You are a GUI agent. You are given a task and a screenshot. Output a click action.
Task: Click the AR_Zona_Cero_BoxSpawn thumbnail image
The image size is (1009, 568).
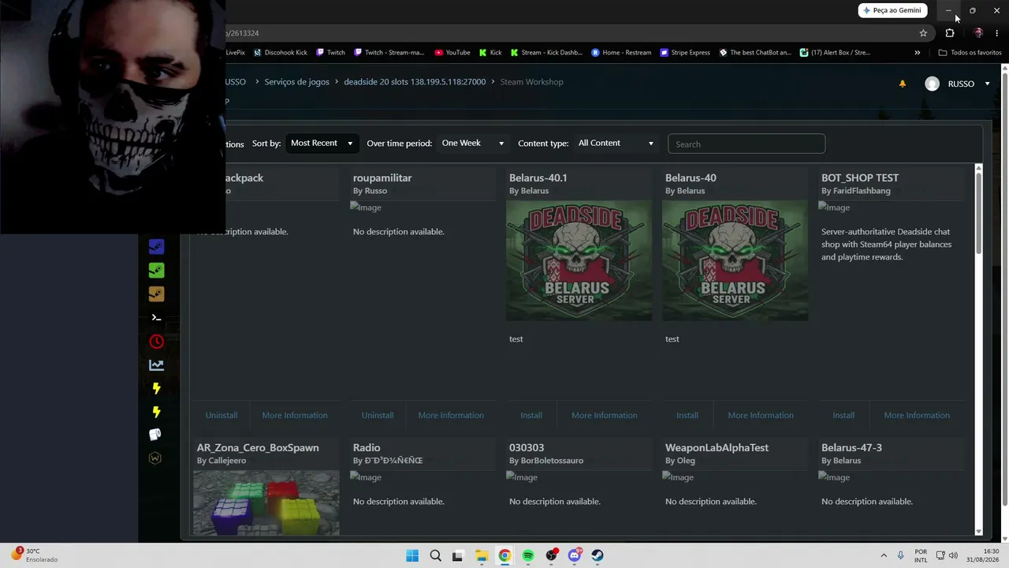coord(266,503)
